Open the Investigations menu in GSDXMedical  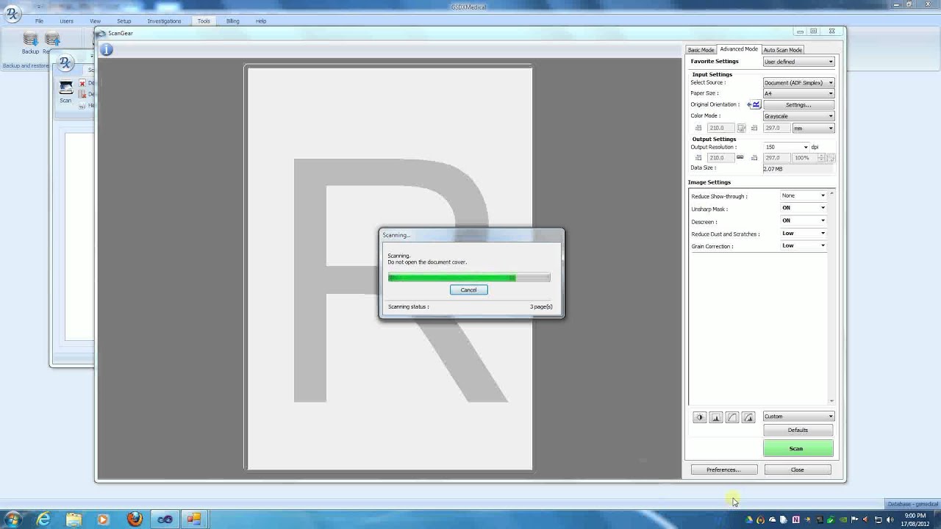point(164,21)
